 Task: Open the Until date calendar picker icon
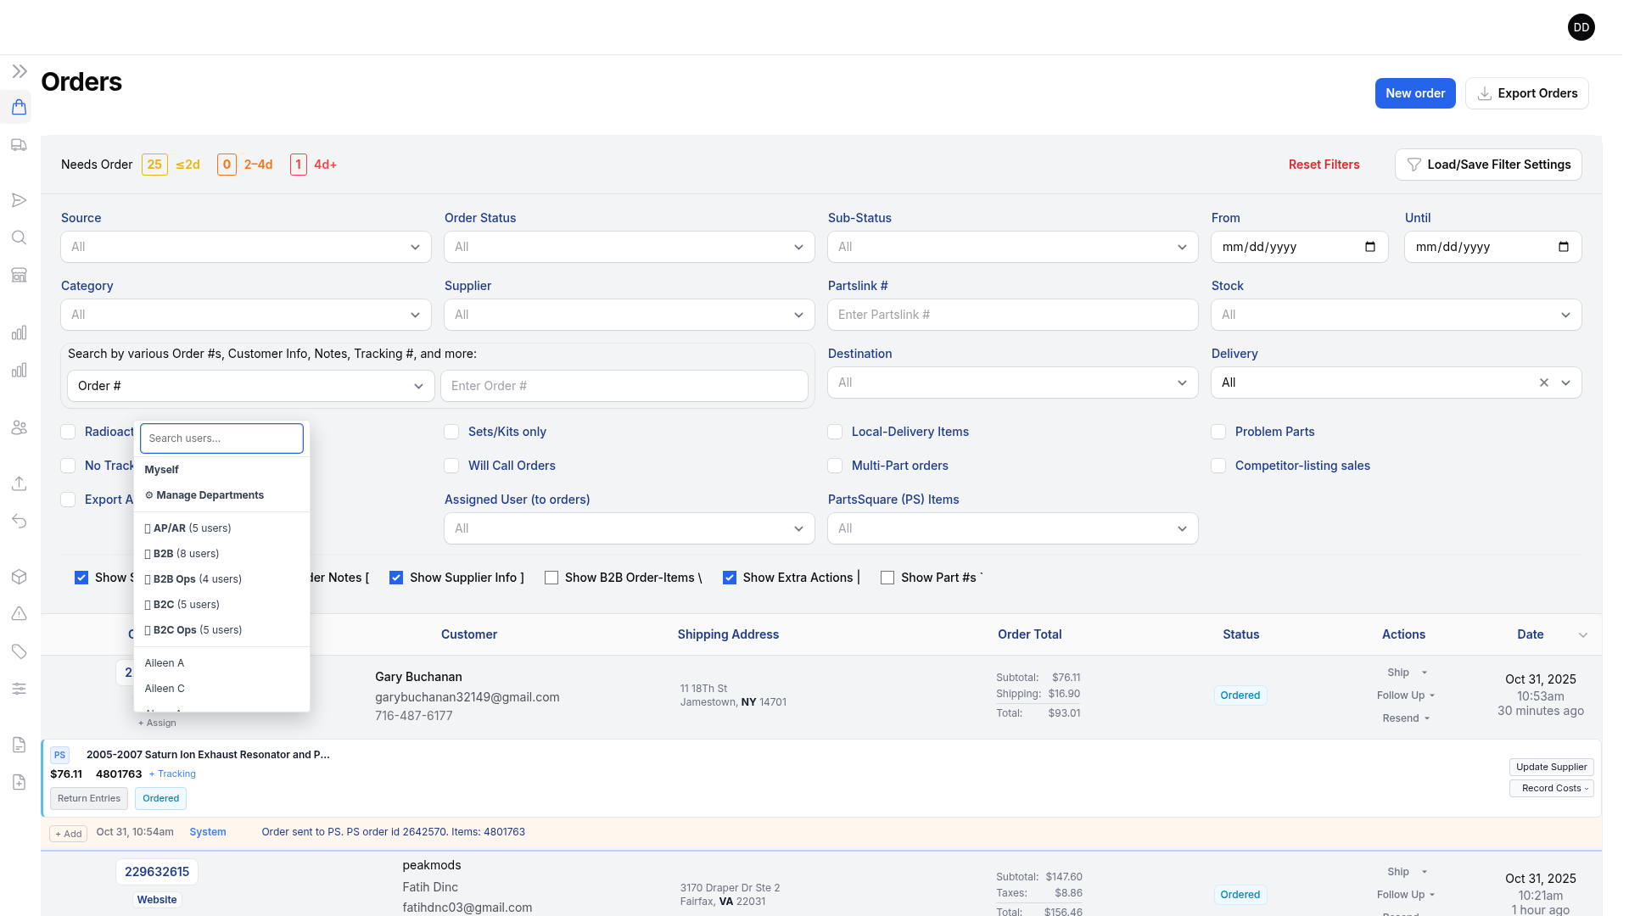click(x=1563, y=247)
